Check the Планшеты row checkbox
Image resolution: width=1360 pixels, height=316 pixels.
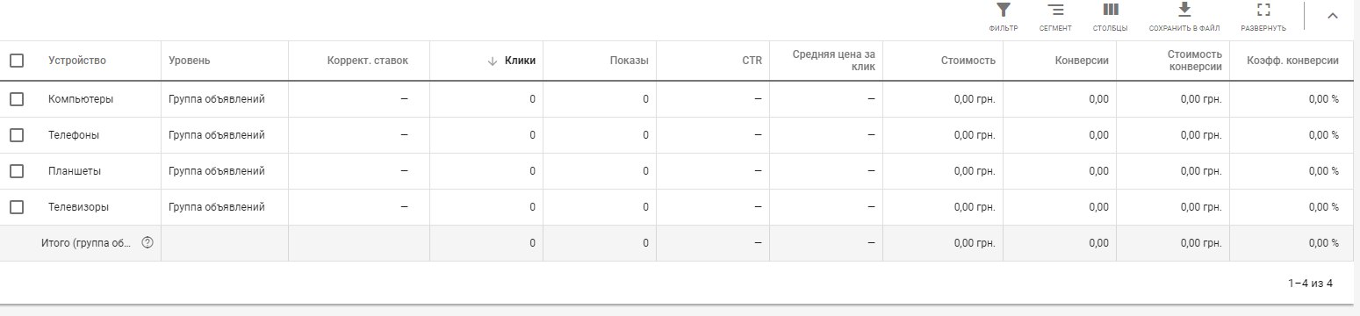point(17,171)
